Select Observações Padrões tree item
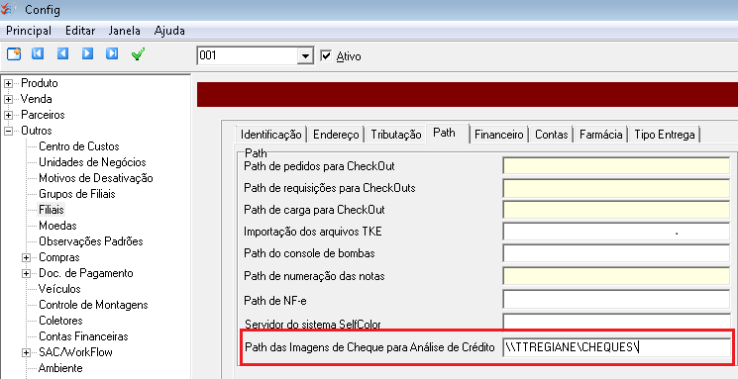Viewport: 738px width, 379px height. (91, 241)
